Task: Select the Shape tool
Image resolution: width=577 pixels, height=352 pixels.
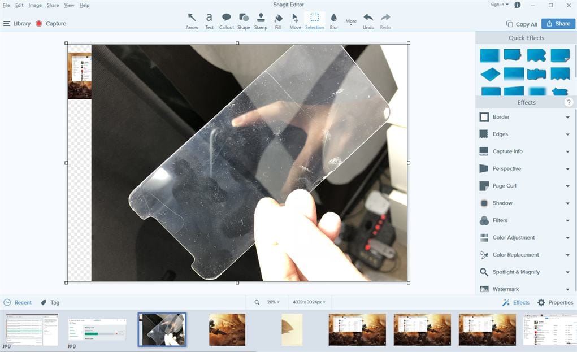Action: coord(244,20)
